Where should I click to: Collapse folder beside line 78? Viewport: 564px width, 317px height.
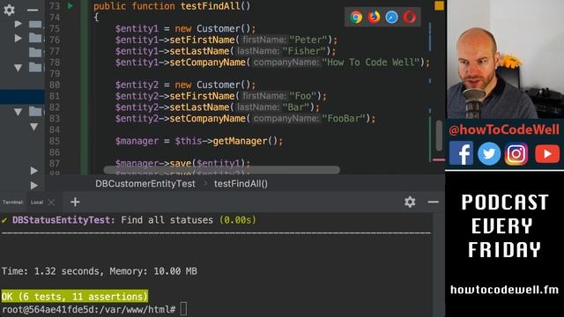click(18, 68)
